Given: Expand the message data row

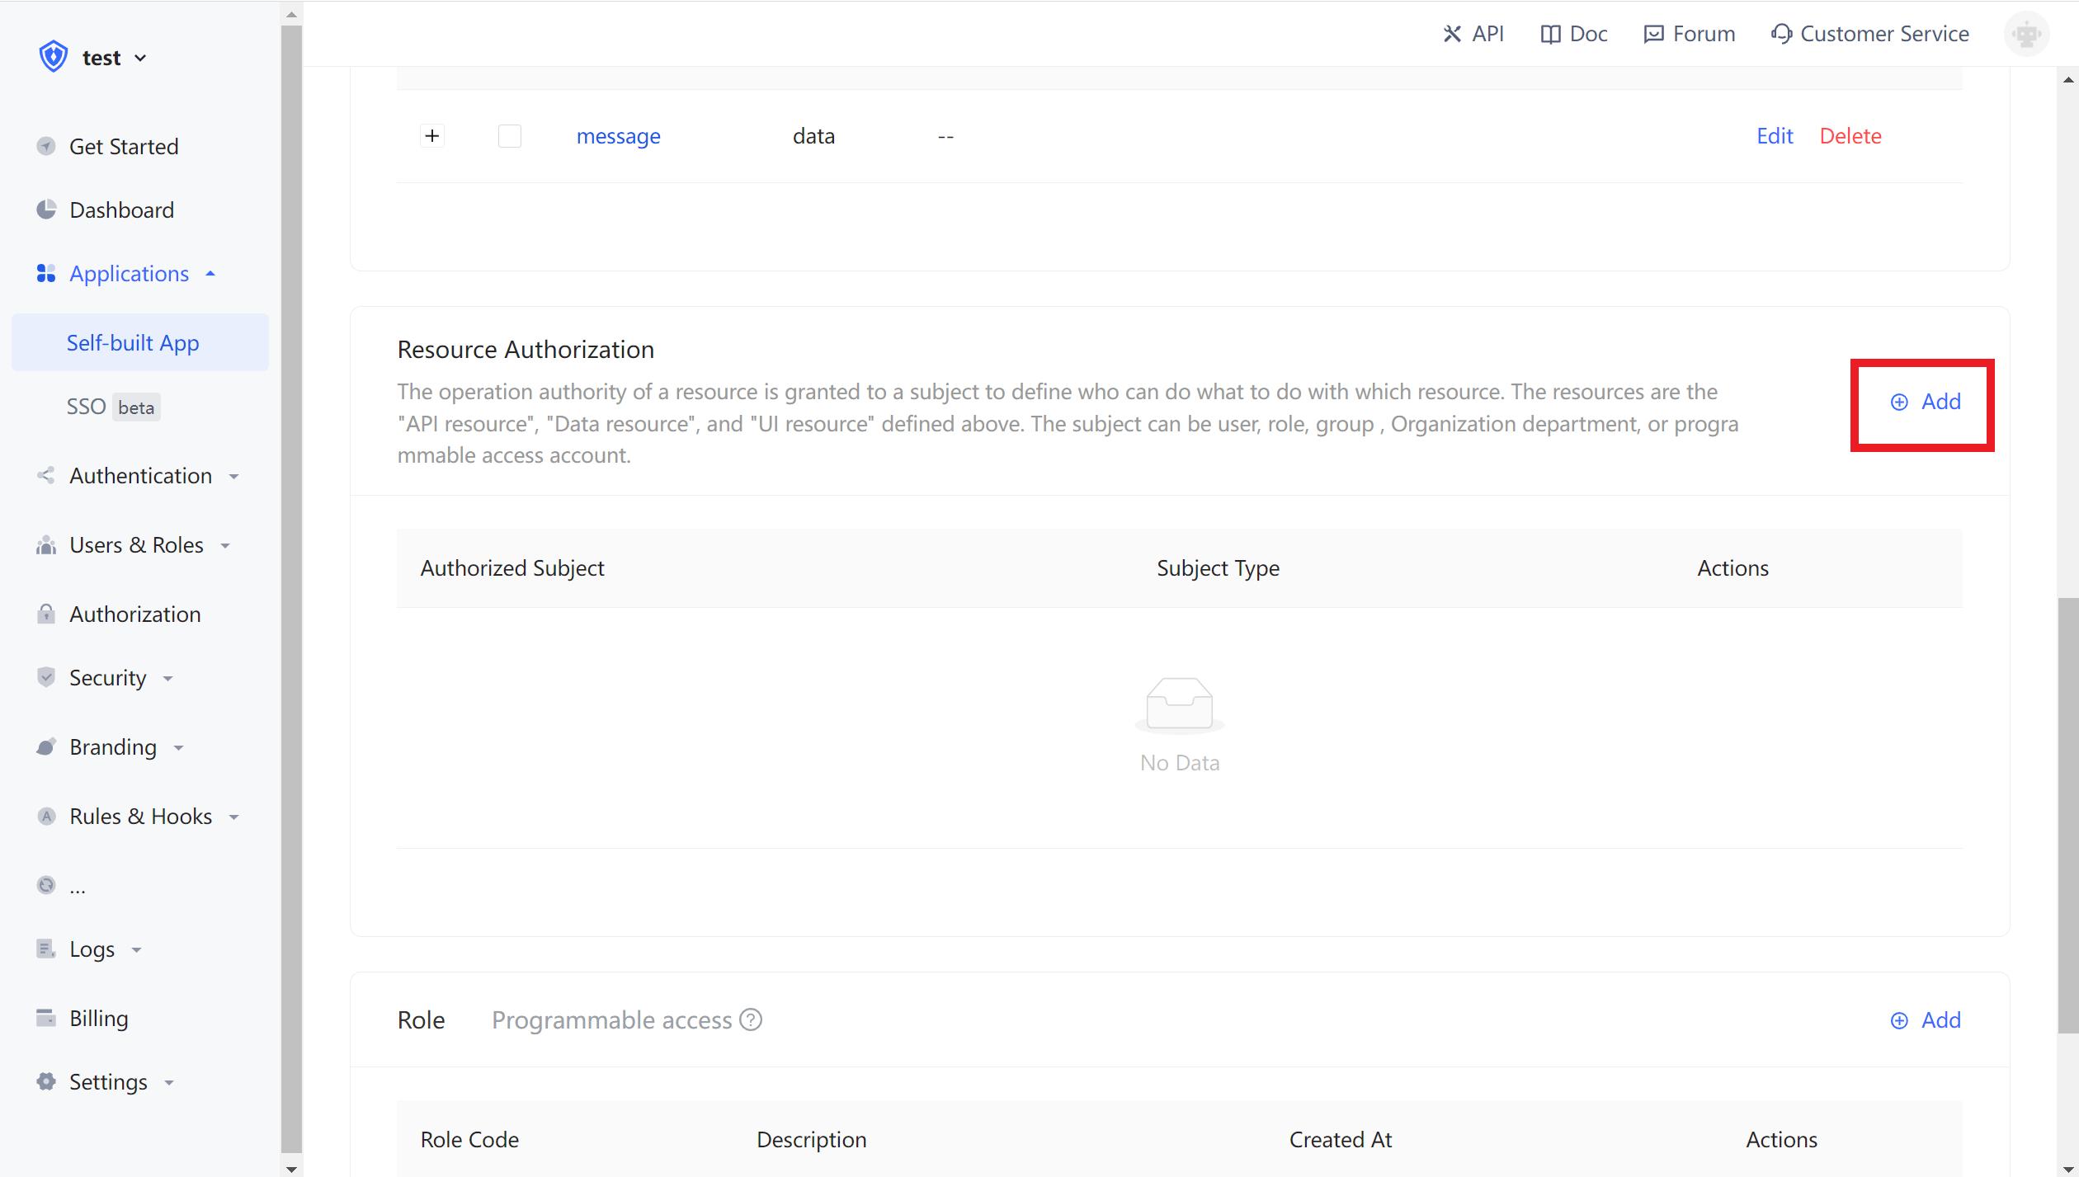Looking at the screenshot, I should pyautogui.click(x=432, y=135).
